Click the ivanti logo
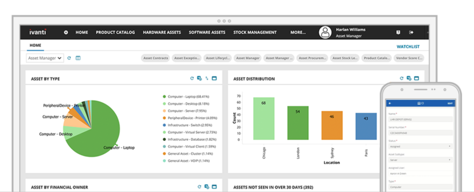The image size is (474, 192). coord(38,32)
